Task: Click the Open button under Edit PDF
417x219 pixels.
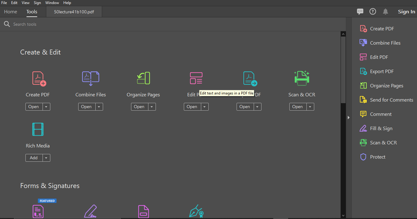Action: pyautogui.click(x=192, y=107)
